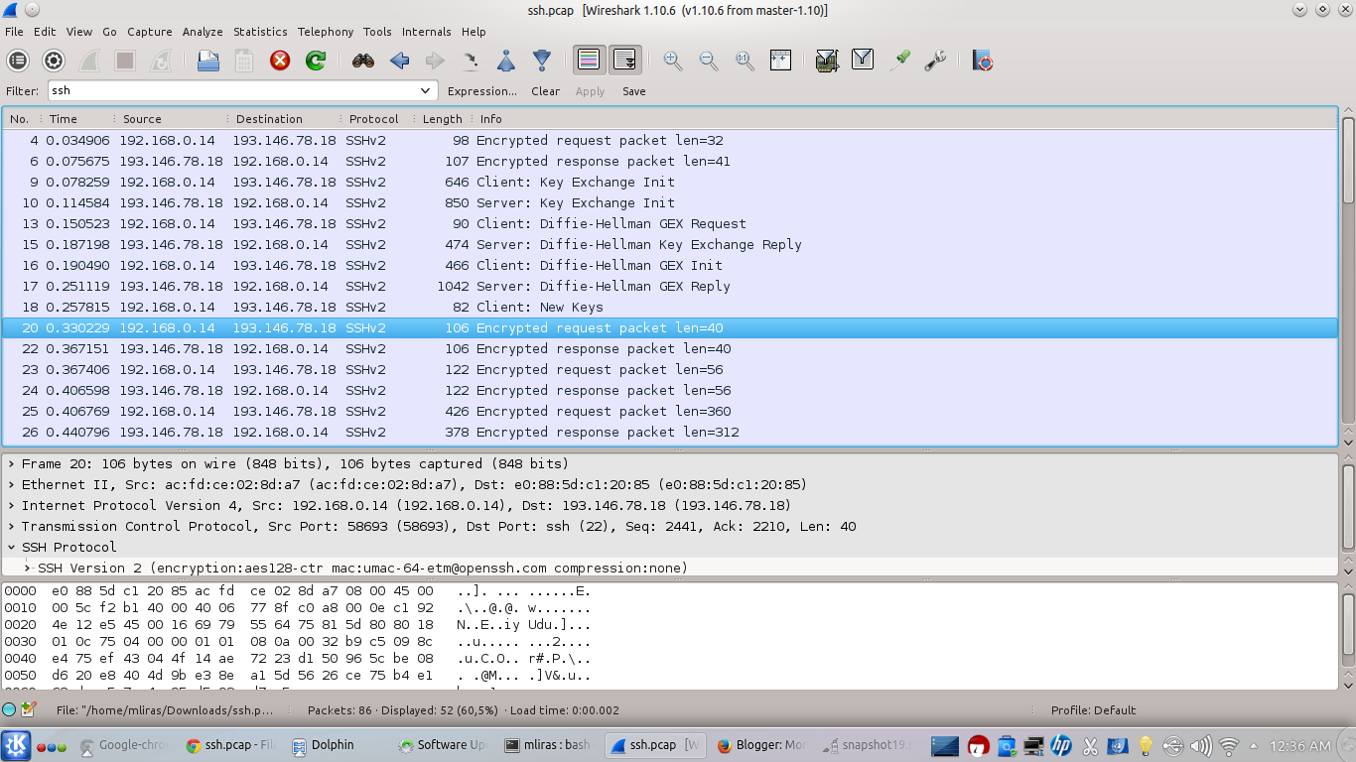The height and width of the screenshot is (762, 1356).
Task: Reset zoom to normal size
Action: pyautogui.click(x=745, y=61)
